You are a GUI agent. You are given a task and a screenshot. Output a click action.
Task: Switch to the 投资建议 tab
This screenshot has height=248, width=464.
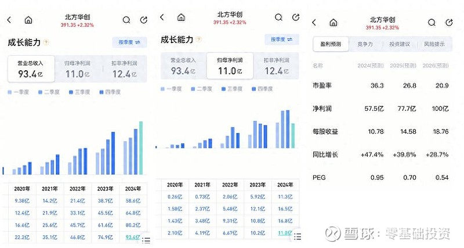coord(400,44)
